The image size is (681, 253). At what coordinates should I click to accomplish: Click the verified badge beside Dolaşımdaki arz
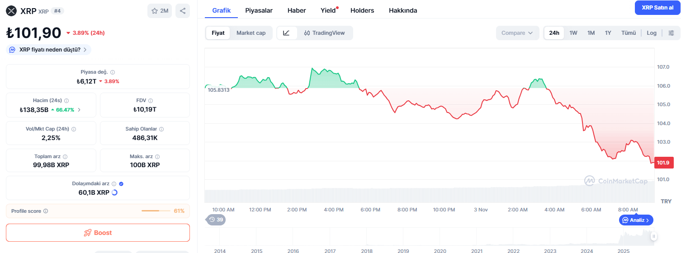(x=121, y=184)
